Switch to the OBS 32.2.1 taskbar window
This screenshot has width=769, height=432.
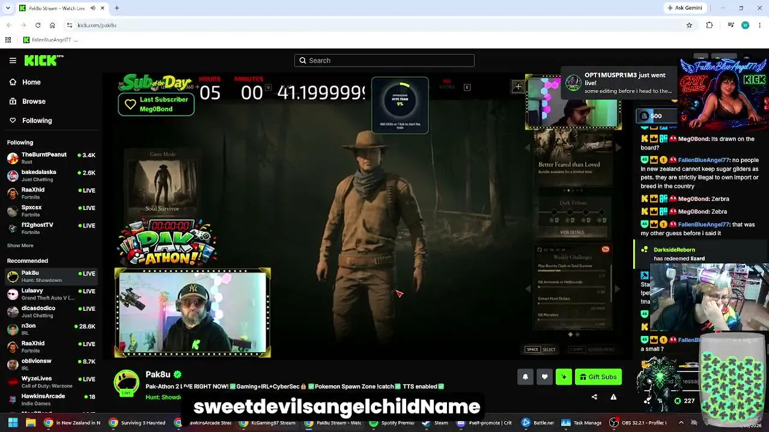pos(639,422)
